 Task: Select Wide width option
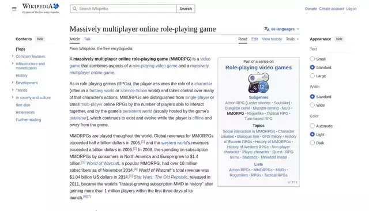click(x=312, y=105)
